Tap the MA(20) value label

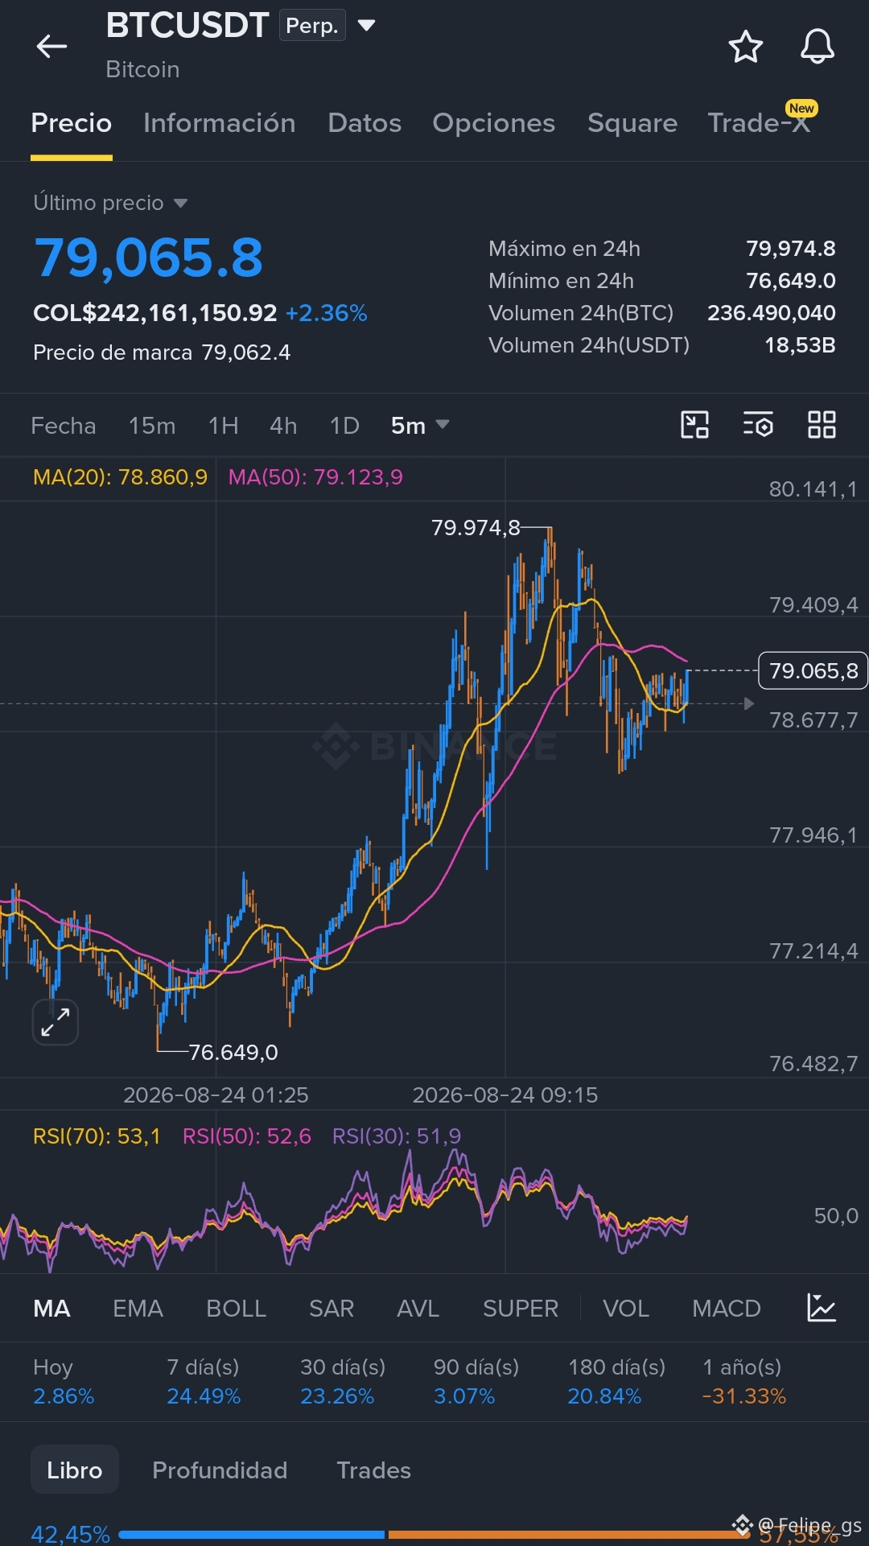pos(120,477)
